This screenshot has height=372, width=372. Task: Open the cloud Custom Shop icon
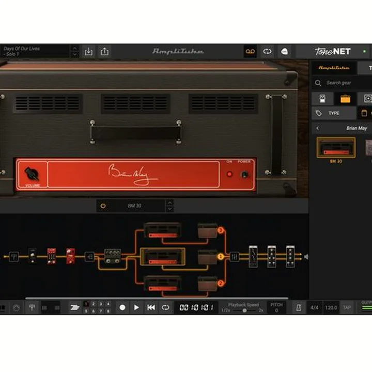tap(284, 52)
